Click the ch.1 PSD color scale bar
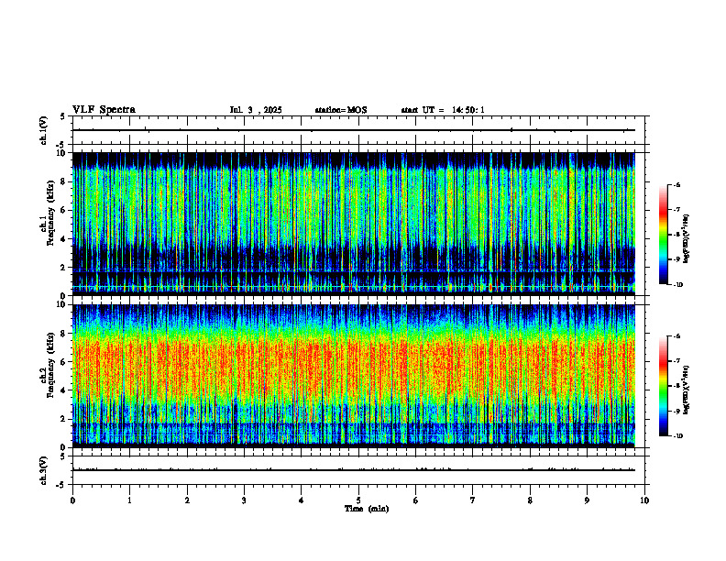Image resolution: width=726 pixels, height=561 pixels. [x=663, y=235]
